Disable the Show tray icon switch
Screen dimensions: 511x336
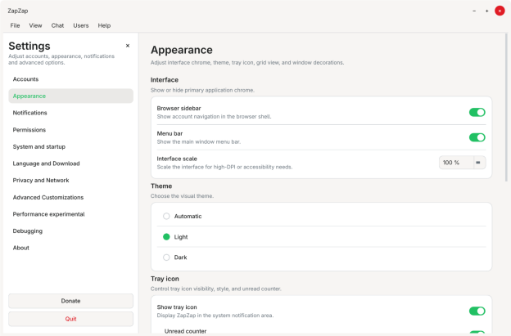coord(477,311)
